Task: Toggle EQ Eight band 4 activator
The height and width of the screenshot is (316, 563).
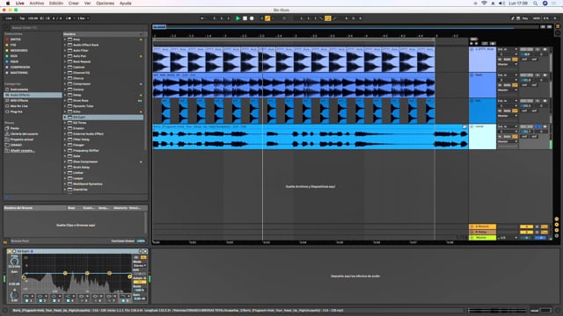Action: (68, 300)
